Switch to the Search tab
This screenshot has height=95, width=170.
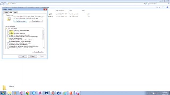[15, 12]
